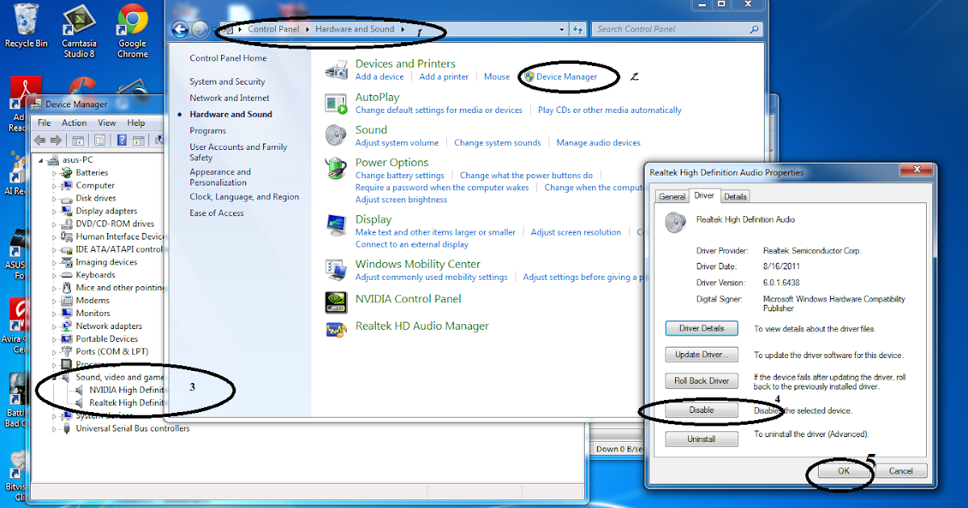Image resolution: width=968 pixels, height=508 pixels.
Task: Expand the Computer tree node
Action: (x=55, y=185)
